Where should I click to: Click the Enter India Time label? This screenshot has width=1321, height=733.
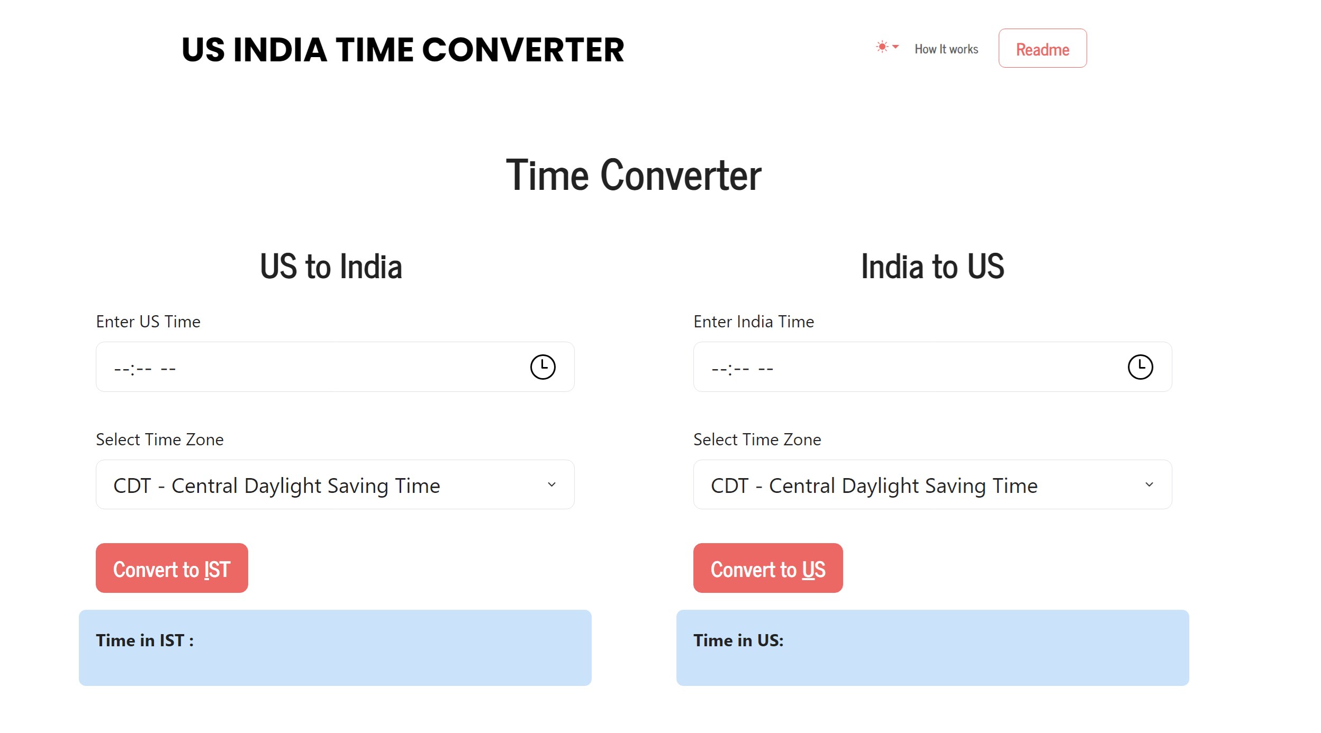pyautogui.click(x=754, y=322)
